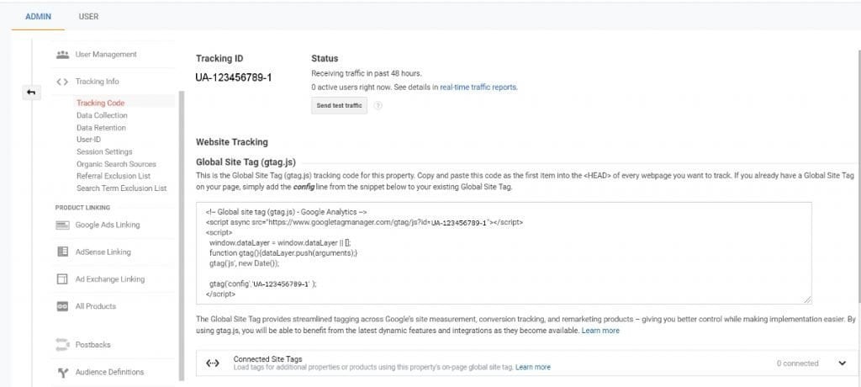The width and height of the screenshot is (861, 387).
Task: Switch to the USER tab
Action: pos(88,17)
